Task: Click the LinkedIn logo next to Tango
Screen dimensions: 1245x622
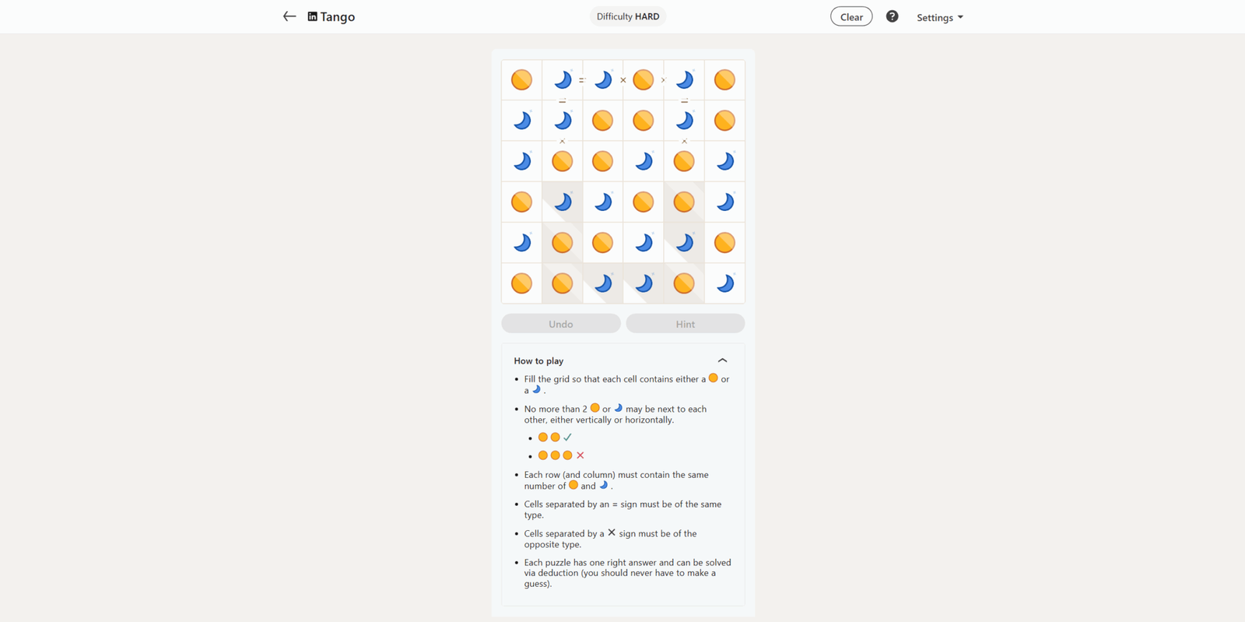Action: pos(312,16)
